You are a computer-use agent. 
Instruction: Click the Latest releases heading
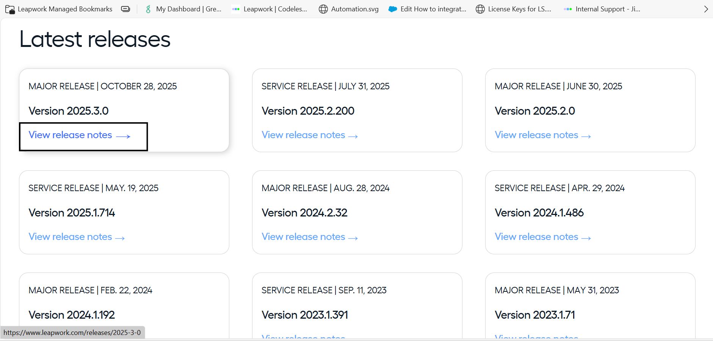95,39
